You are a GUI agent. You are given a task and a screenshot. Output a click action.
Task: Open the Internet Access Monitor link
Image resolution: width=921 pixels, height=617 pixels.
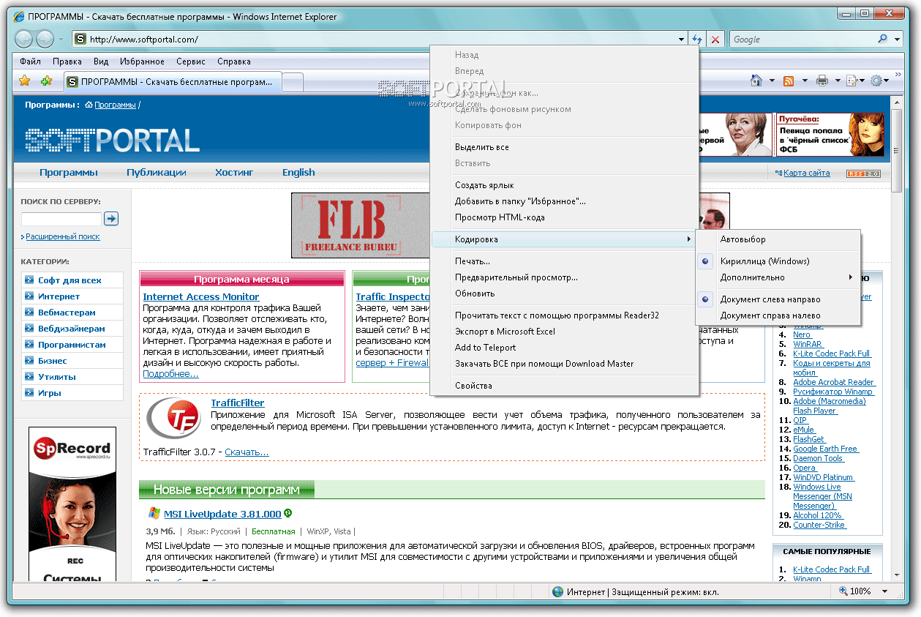[x=201, y=296]
